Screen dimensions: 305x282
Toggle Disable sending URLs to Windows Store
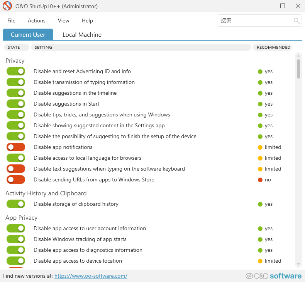(16, 179)
